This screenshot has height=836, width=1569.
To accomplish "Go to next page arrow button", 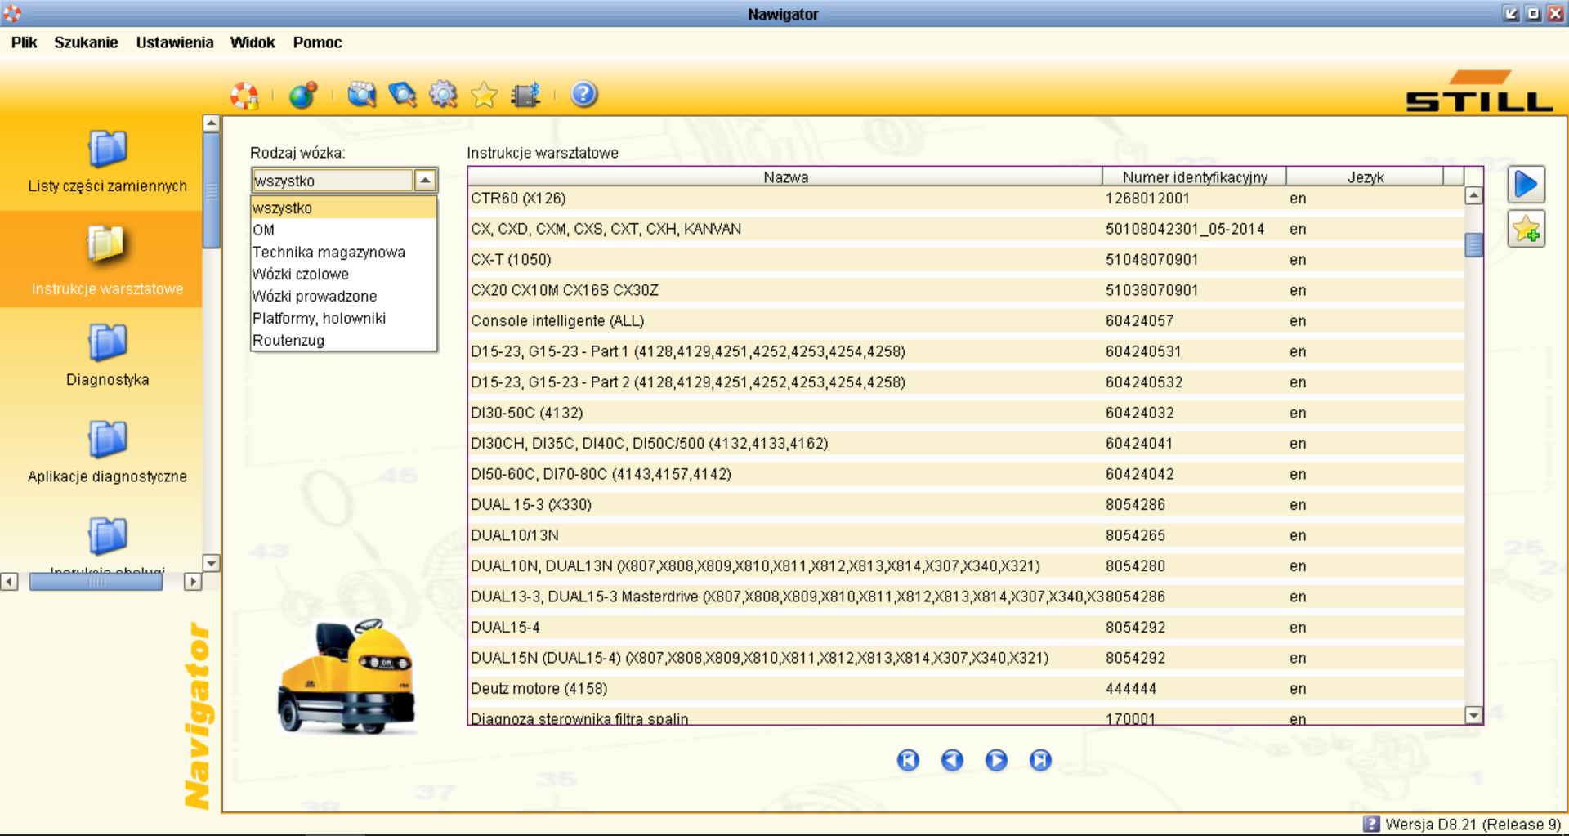I will (995, 760).
